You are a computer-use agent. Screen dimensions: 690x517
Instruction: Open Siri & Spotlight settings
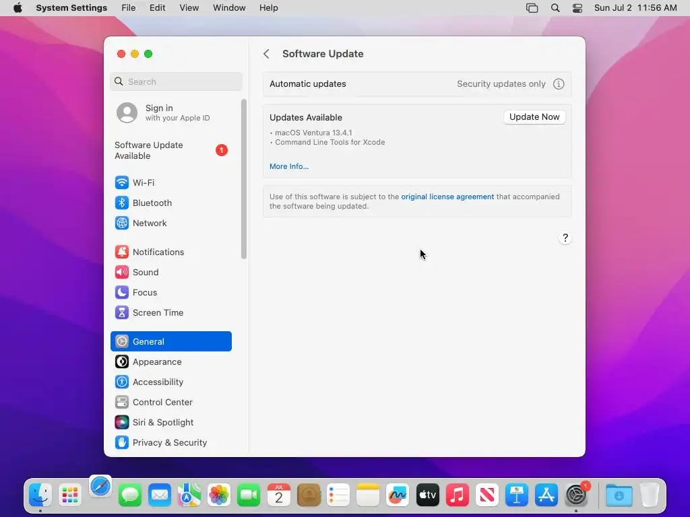coord(170,423)
